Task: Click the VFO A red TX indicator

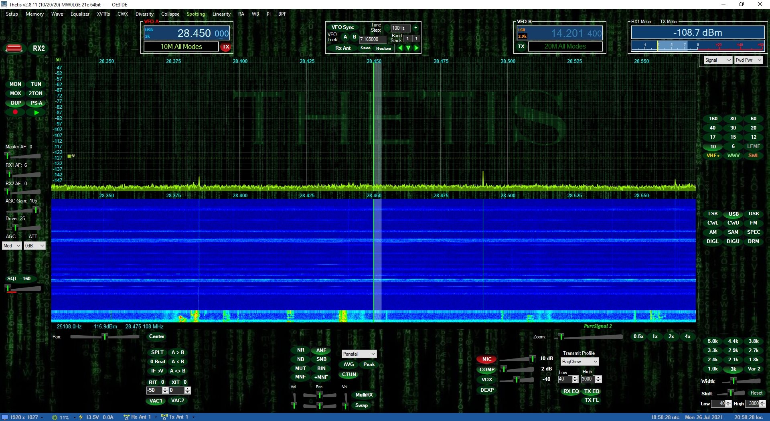Action: click(x=226, y=47)
